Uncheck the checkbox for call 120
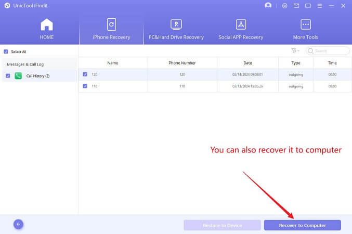This screenshot has width=352, height=234. [x=85, y=74]
